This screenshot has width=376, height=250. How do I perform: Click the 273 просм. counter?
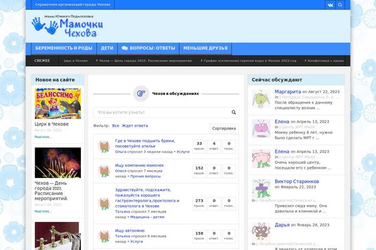199,203
